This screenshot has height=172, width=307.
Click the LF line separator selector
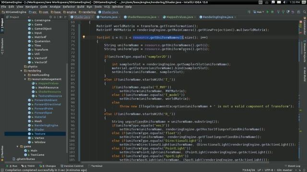coord(259,170)
